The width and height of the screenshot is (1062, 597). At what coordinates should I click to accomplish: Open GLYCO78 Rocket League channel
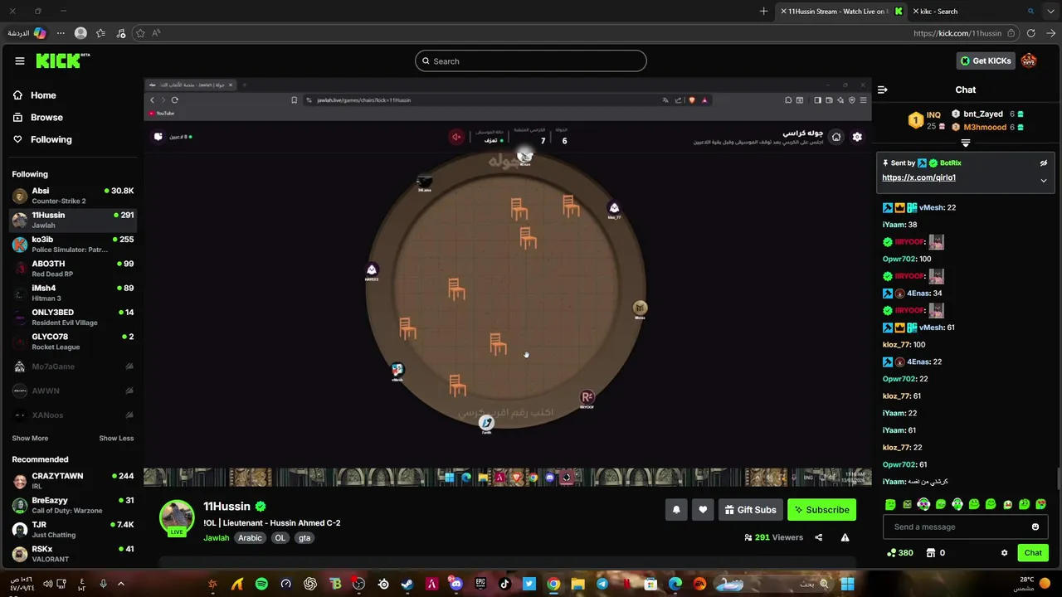(x=72, y=342)
